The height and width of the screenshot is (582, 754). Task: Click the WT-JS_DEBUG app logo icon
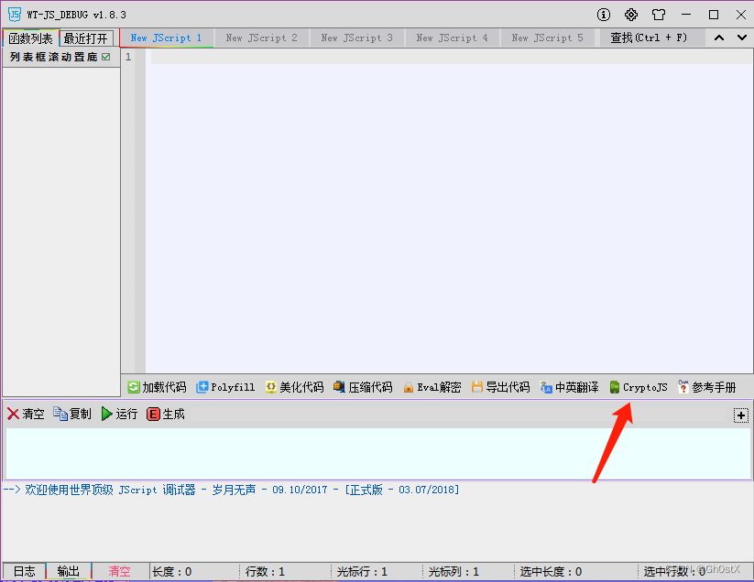[x=15, y=15]
